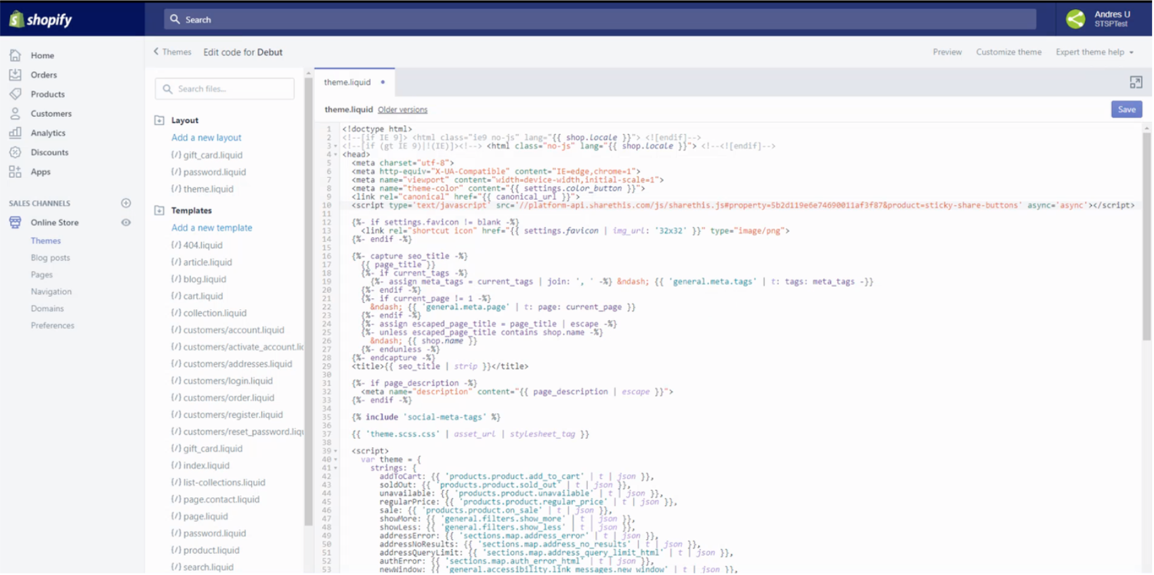Open the Home icon in sidebar
Viewport: 1154px width, 575px height.
pyautogui.click(x=15, y=55)
